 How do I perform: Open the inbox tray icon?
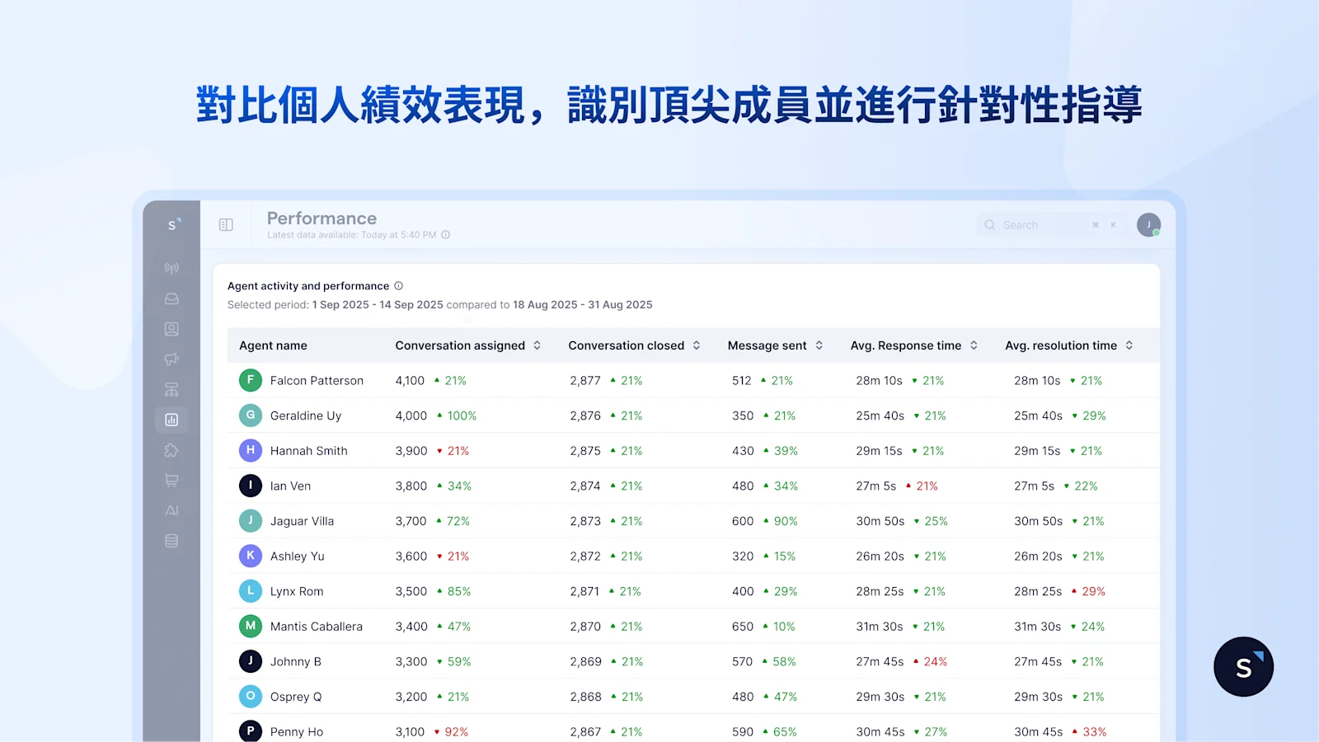(x=171, y=298)
